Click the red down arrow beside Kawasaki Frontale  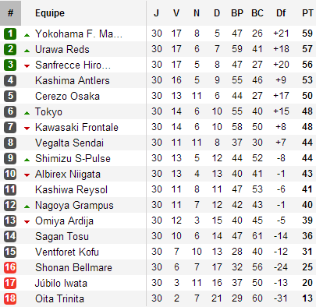[27, 129]
